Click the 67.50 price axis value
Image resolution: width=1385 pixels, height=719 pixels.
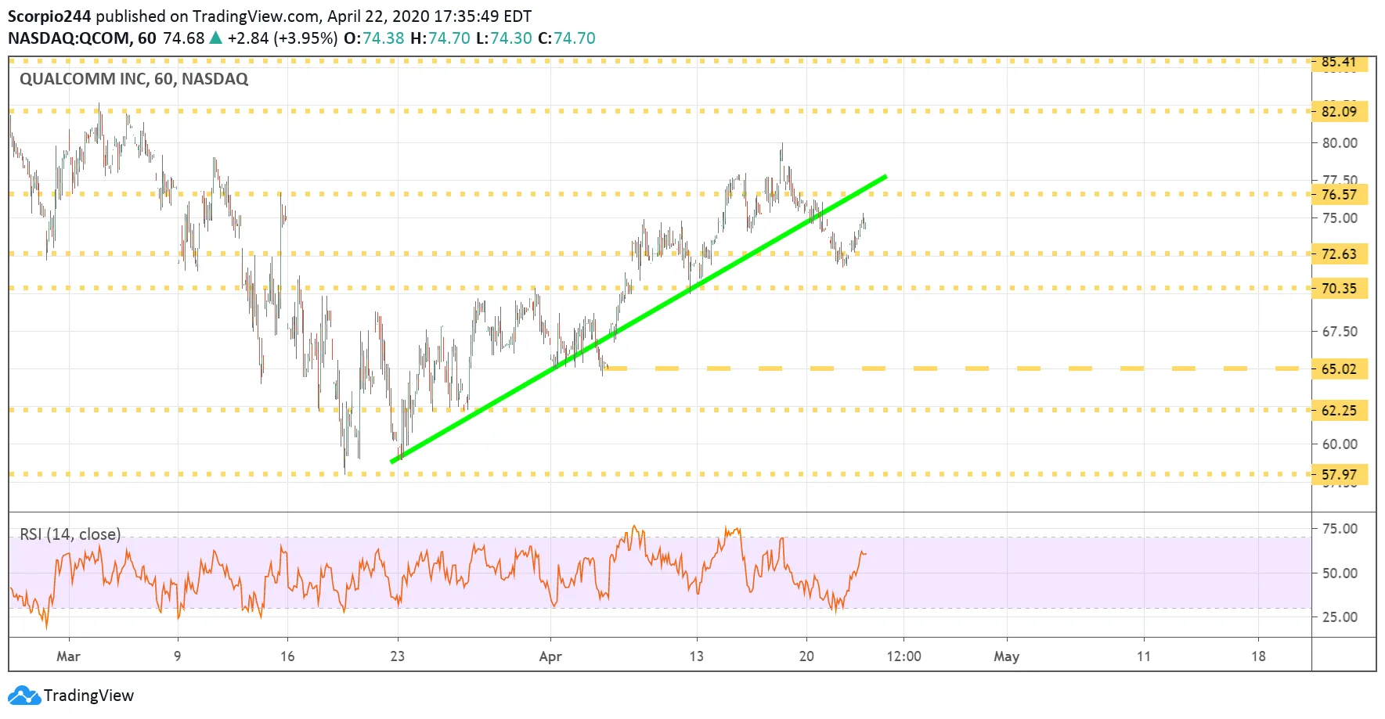(1340, 331)
